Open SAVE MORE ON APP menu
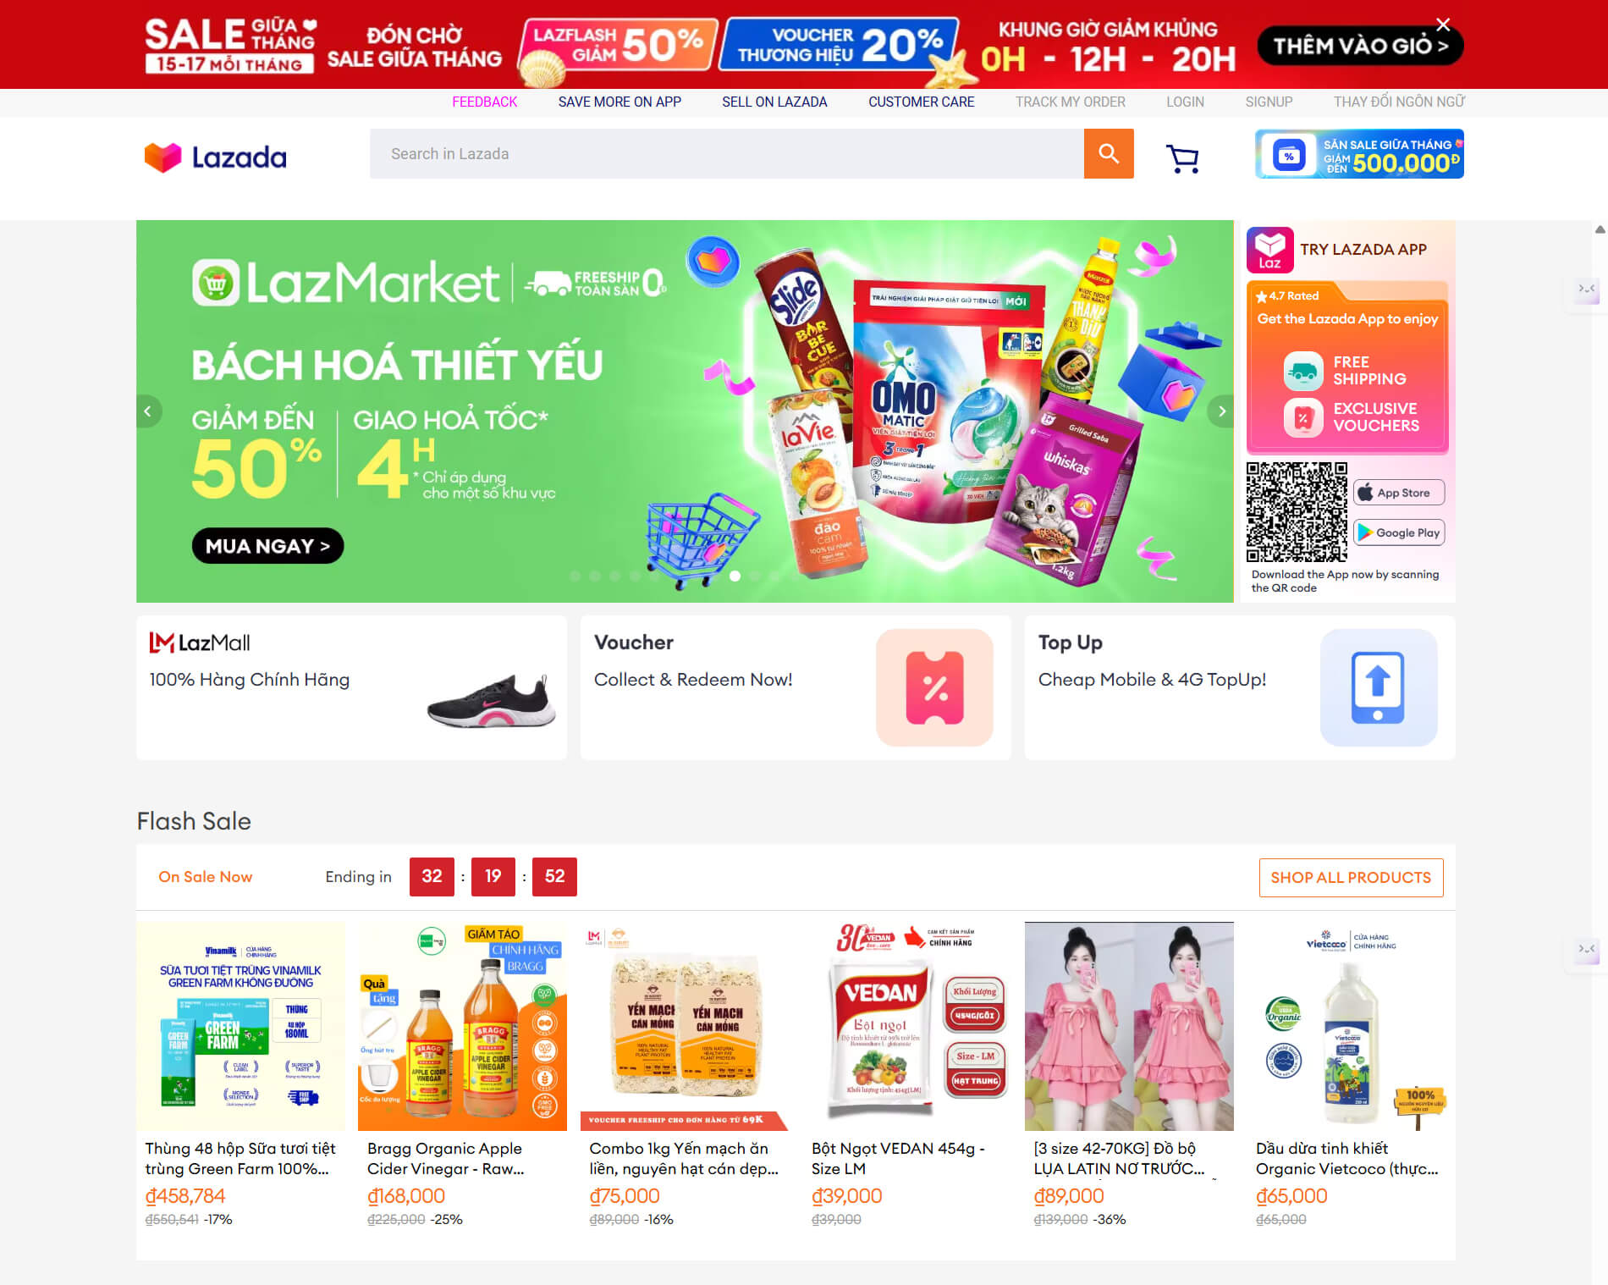1608x1285 pixels. [x=620, y=102]
